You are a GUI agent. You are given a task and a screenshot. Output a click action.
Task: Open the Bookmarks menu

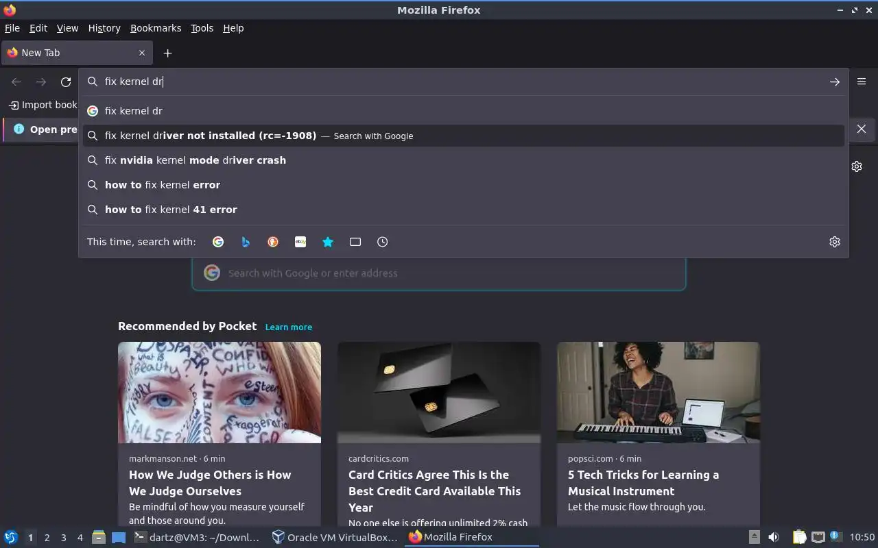point(156,28)
